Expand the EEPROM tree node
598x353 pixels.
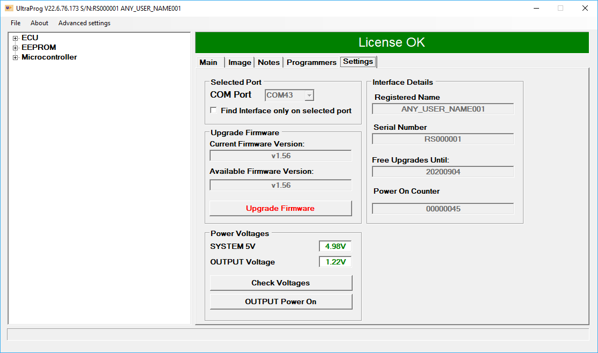[x=16, y=48]
